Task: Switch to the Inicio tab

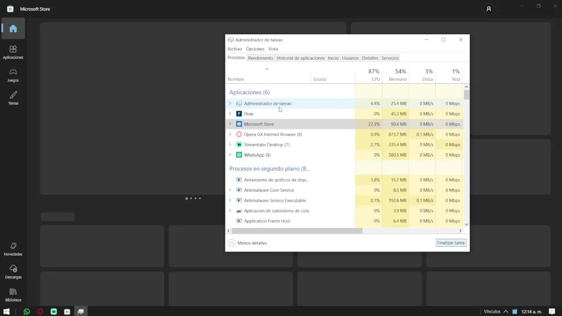Action: 333,58
